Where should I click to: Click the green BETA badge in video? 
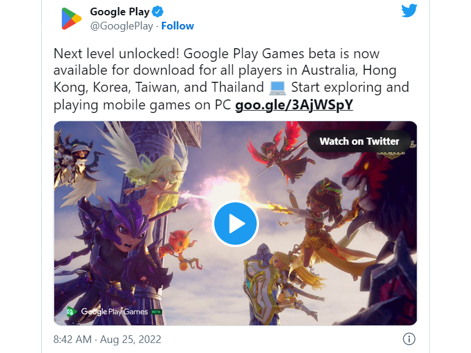tap(156, 312)
